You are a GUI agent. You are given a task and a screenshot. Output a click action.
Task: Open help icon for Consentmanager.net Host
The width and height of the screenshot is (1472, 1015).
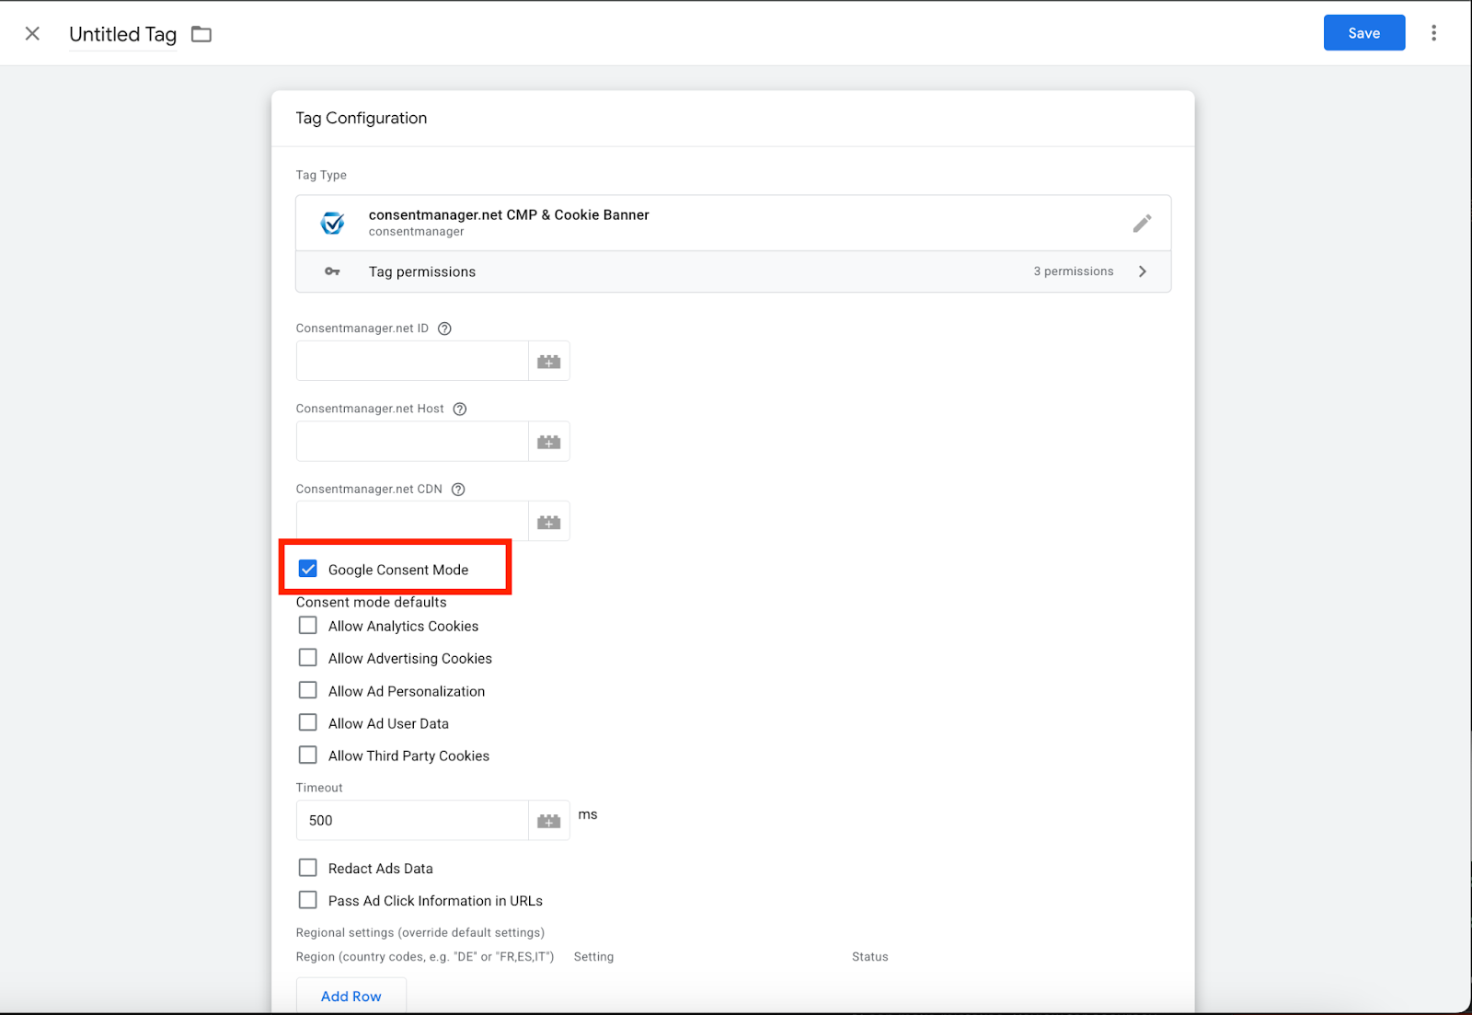coord(460,409)
